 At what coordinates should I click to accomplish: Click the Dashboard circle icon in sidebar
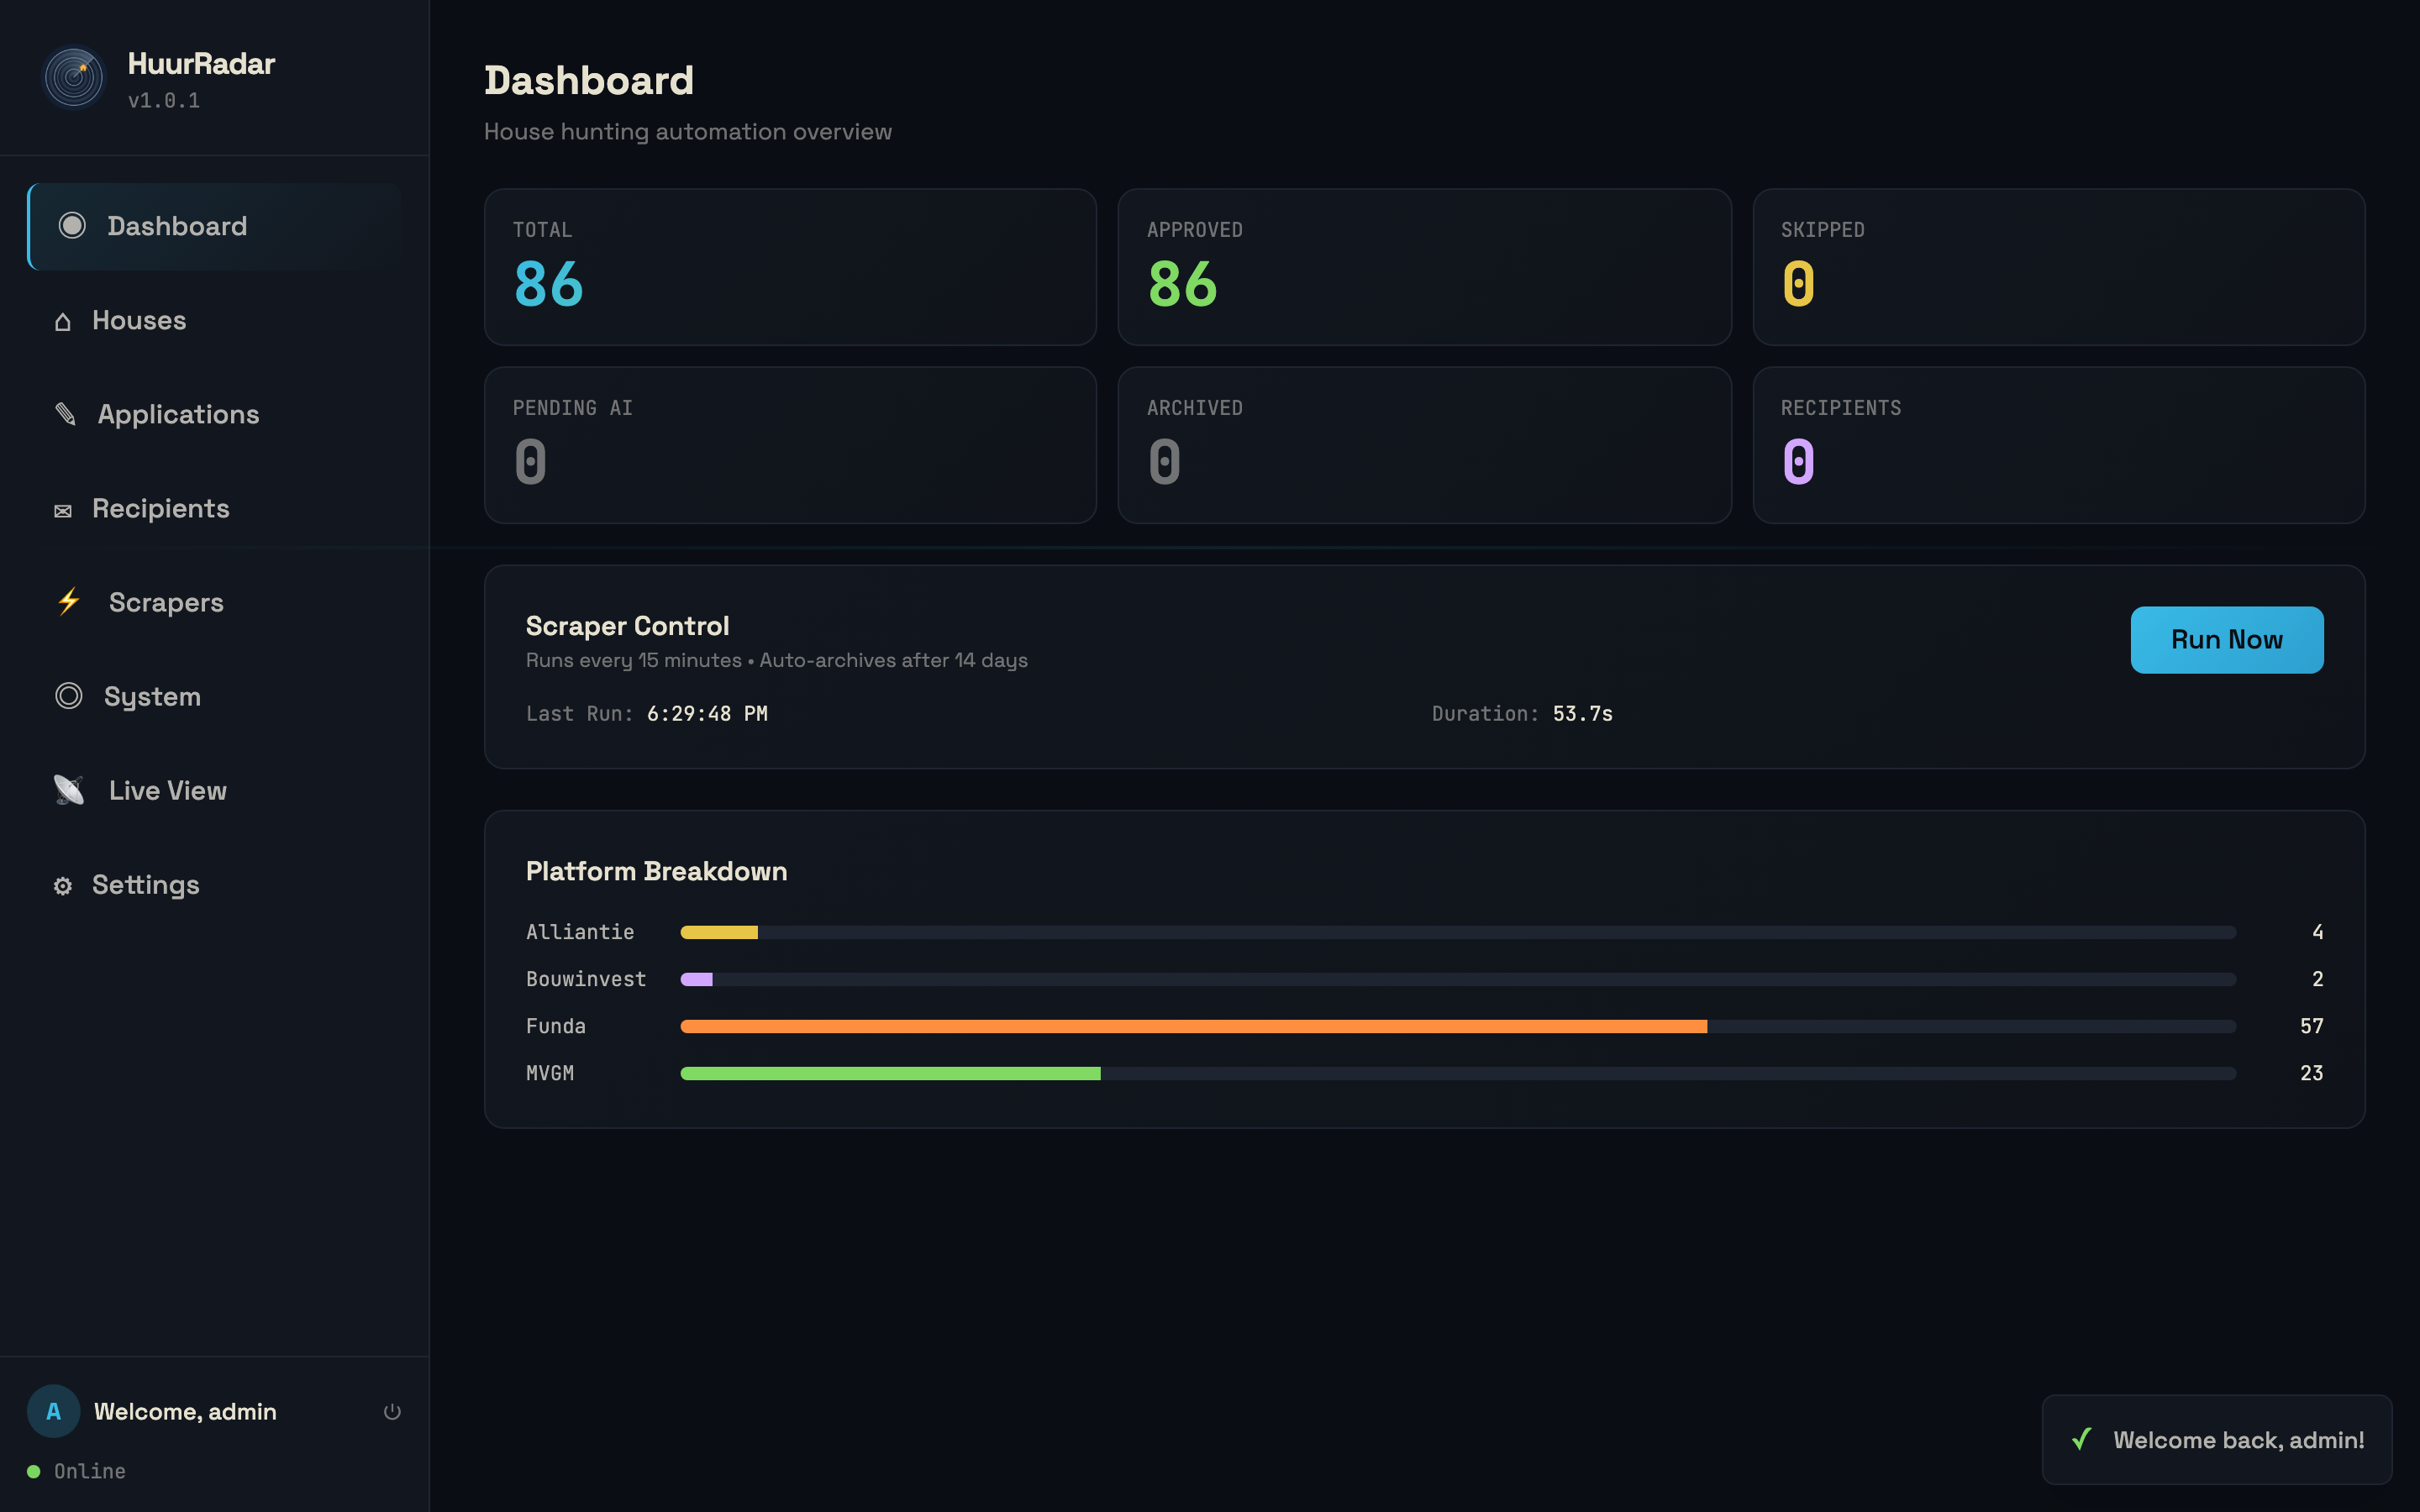(x=72, y=226)
